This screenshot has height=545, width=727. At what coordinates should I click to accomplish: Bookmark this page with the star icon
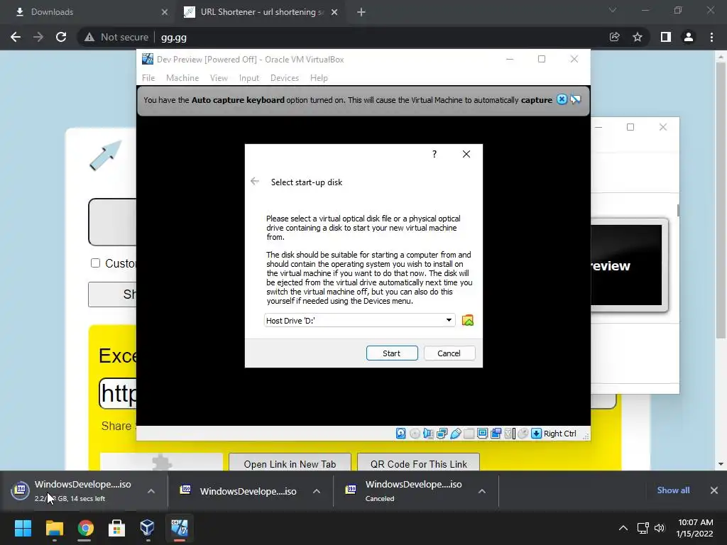coord(638,37)
